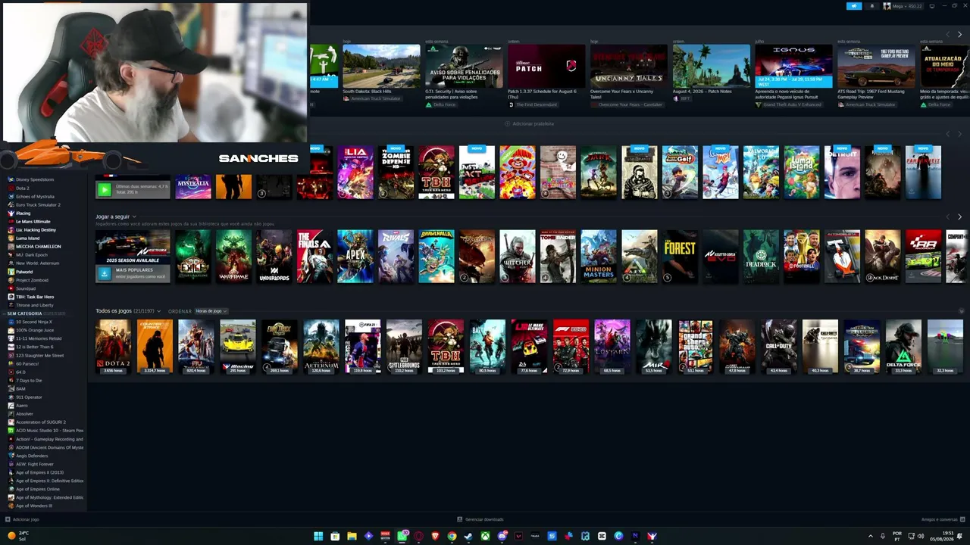
Task: Open the South Dakota: Black Hills news card
Action: coord(381,66)
